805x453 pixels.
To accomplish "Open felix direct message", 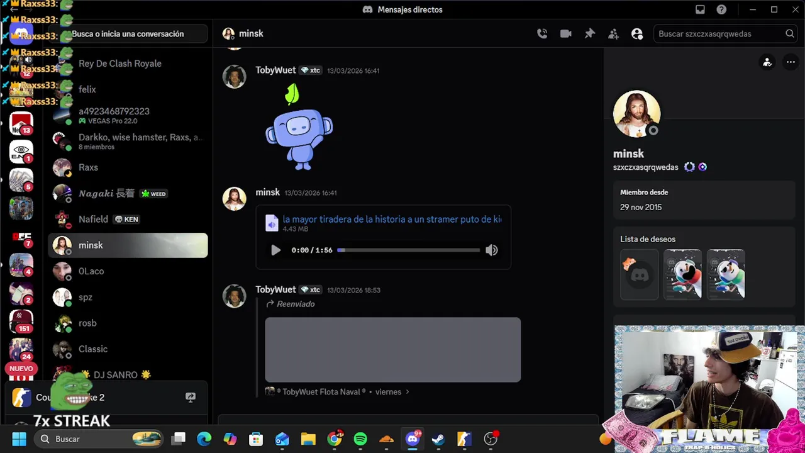I will click(128, 89).
